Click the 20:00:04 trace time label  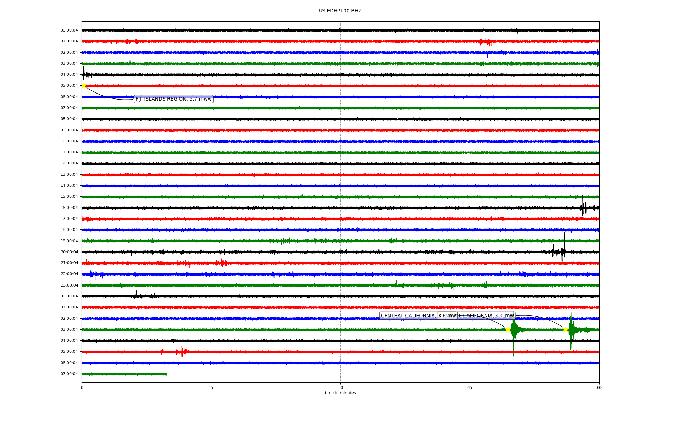click(69, 252)
